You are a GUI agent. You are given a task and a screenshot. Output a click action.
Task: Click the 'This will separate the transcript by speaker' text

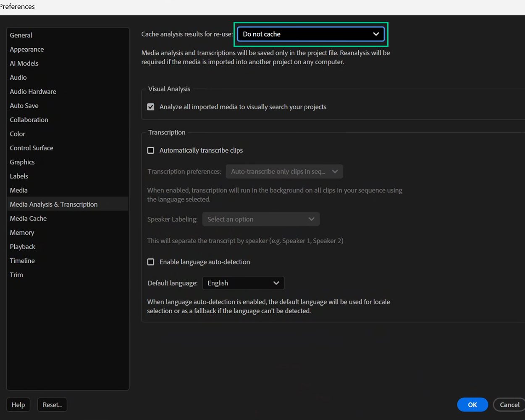click(245, 241)
